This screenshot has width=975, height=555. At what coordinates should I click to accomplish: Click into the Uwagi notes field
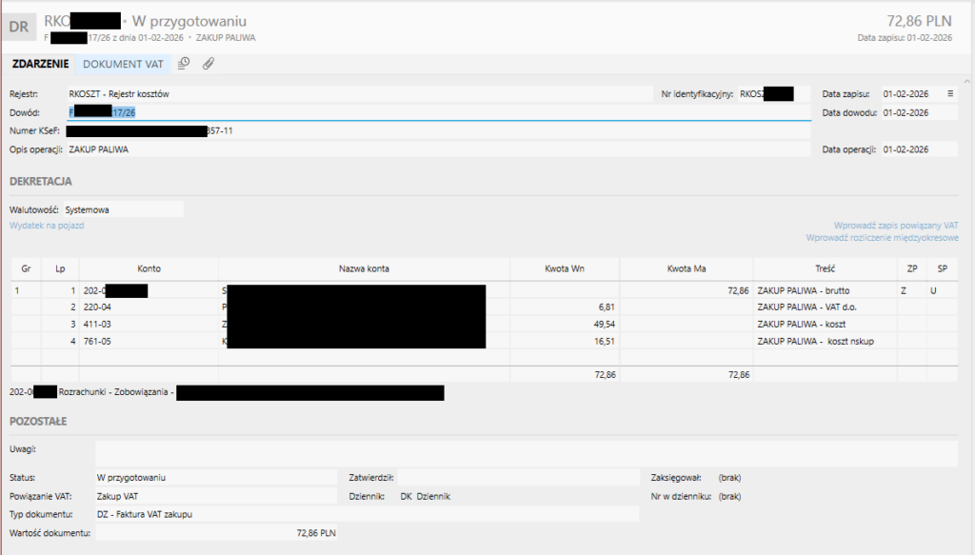point(526,453)
